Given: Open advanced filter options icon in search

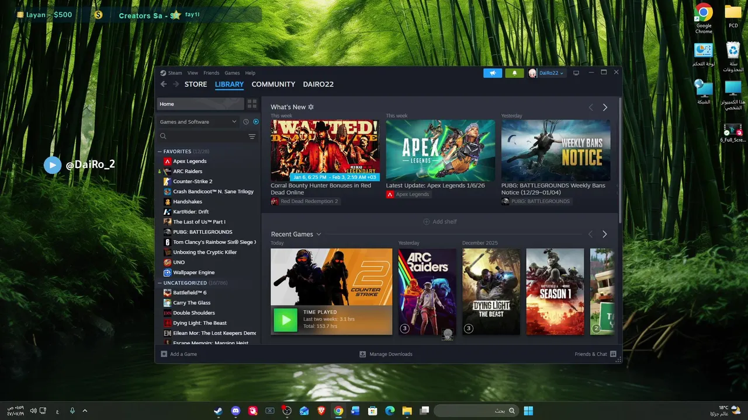Looking at the screenshot, I should [252, 136].
